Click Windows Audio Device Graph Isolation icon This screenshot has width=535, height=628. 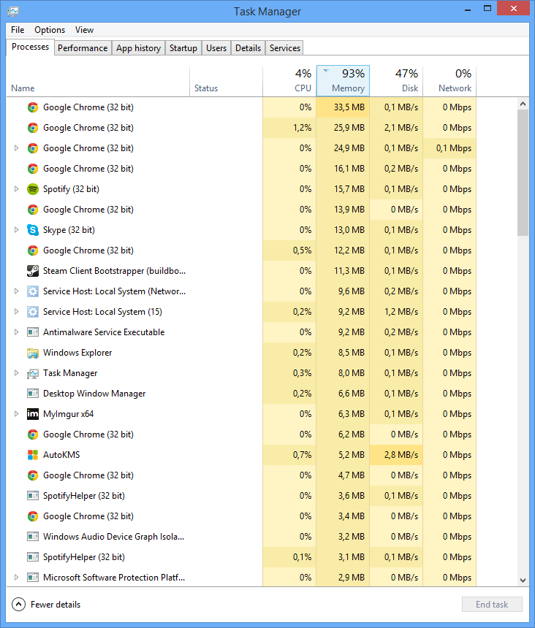tap(32, 536)
